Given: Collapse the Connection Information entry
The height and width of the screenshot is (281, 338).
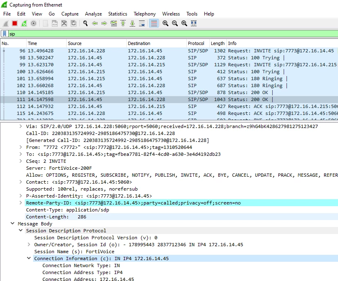Looking at the screenshot, I should tap(29, 259).
